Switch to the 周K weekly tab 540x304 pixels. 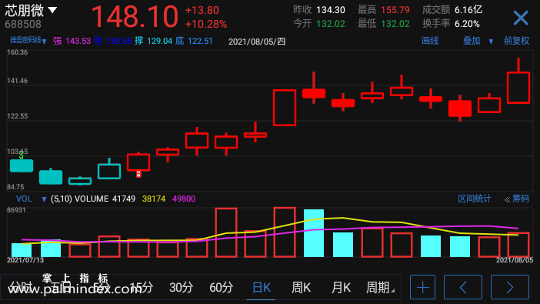(x=301, y=288)
